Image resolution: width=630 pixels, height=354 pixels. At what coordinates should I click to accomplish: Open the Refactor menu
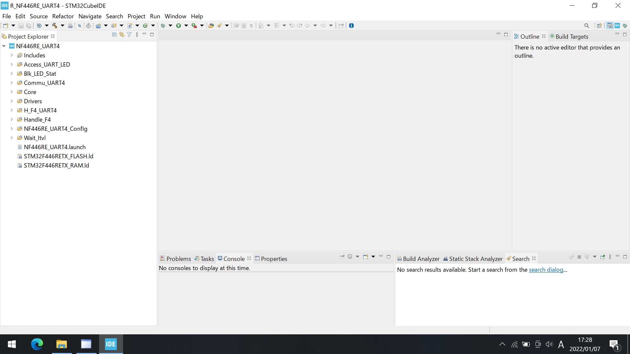[63, 16]
